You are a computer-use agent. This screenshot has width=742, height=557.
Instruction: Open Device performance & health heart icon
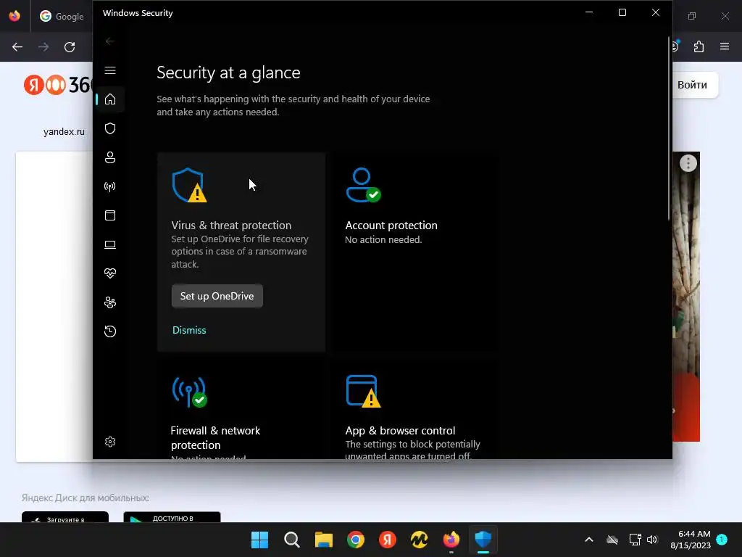(110, 273)
